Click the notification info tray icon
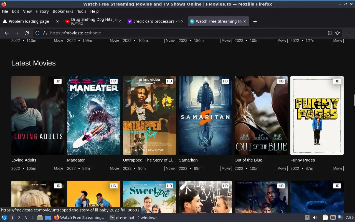 [340, 218]
